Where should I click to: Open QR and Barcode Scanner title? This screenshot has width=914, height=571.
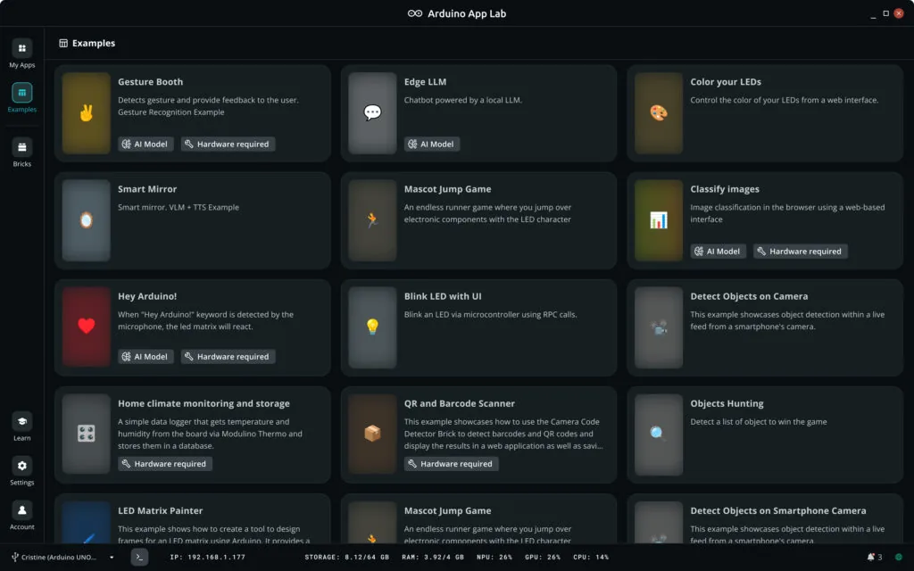pyautogui.click(x=460, y=404)
